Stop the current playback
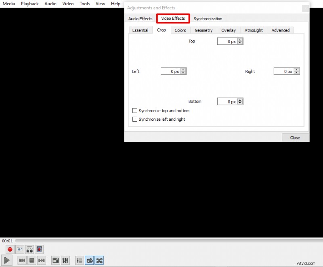Image resolution: width=323 pixels, height=267 pixels. coord(31,260)
